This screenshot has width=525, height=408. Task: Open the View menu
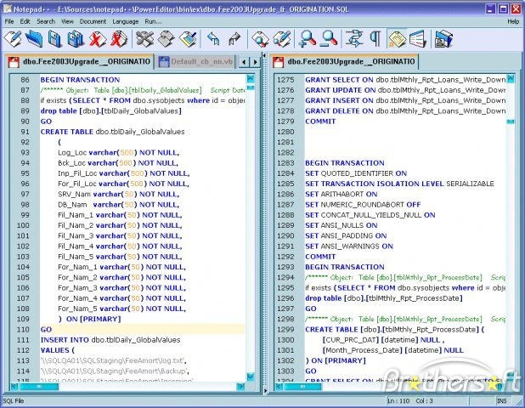67,21
